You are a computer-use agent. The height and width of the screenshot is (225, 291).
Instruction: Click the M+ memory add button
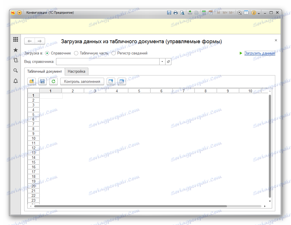225,13
